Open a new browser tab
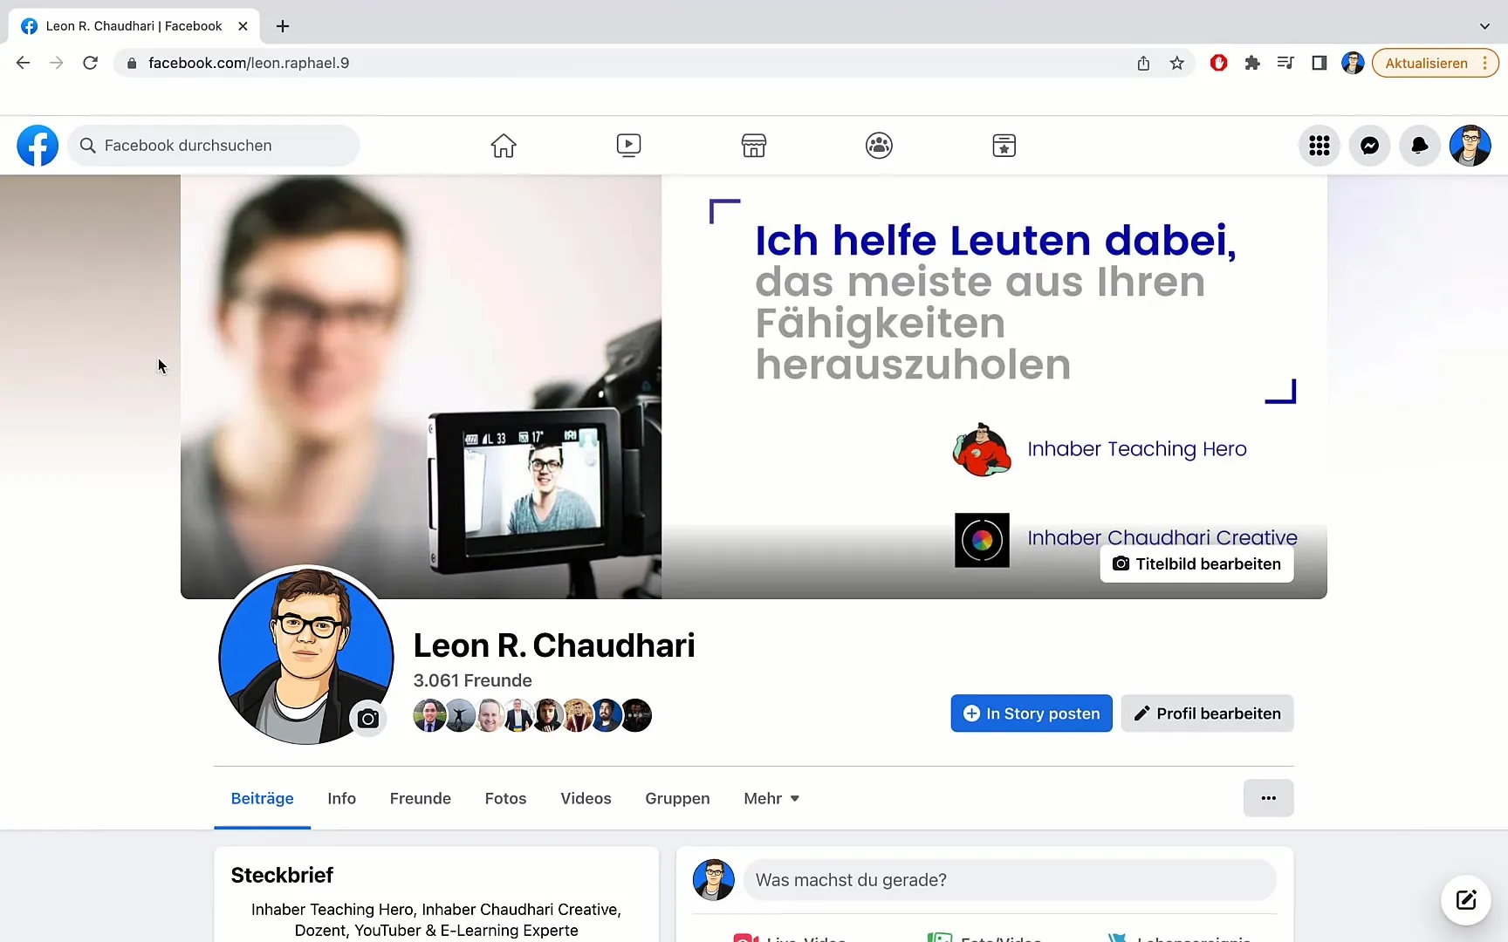 point(283,26)
